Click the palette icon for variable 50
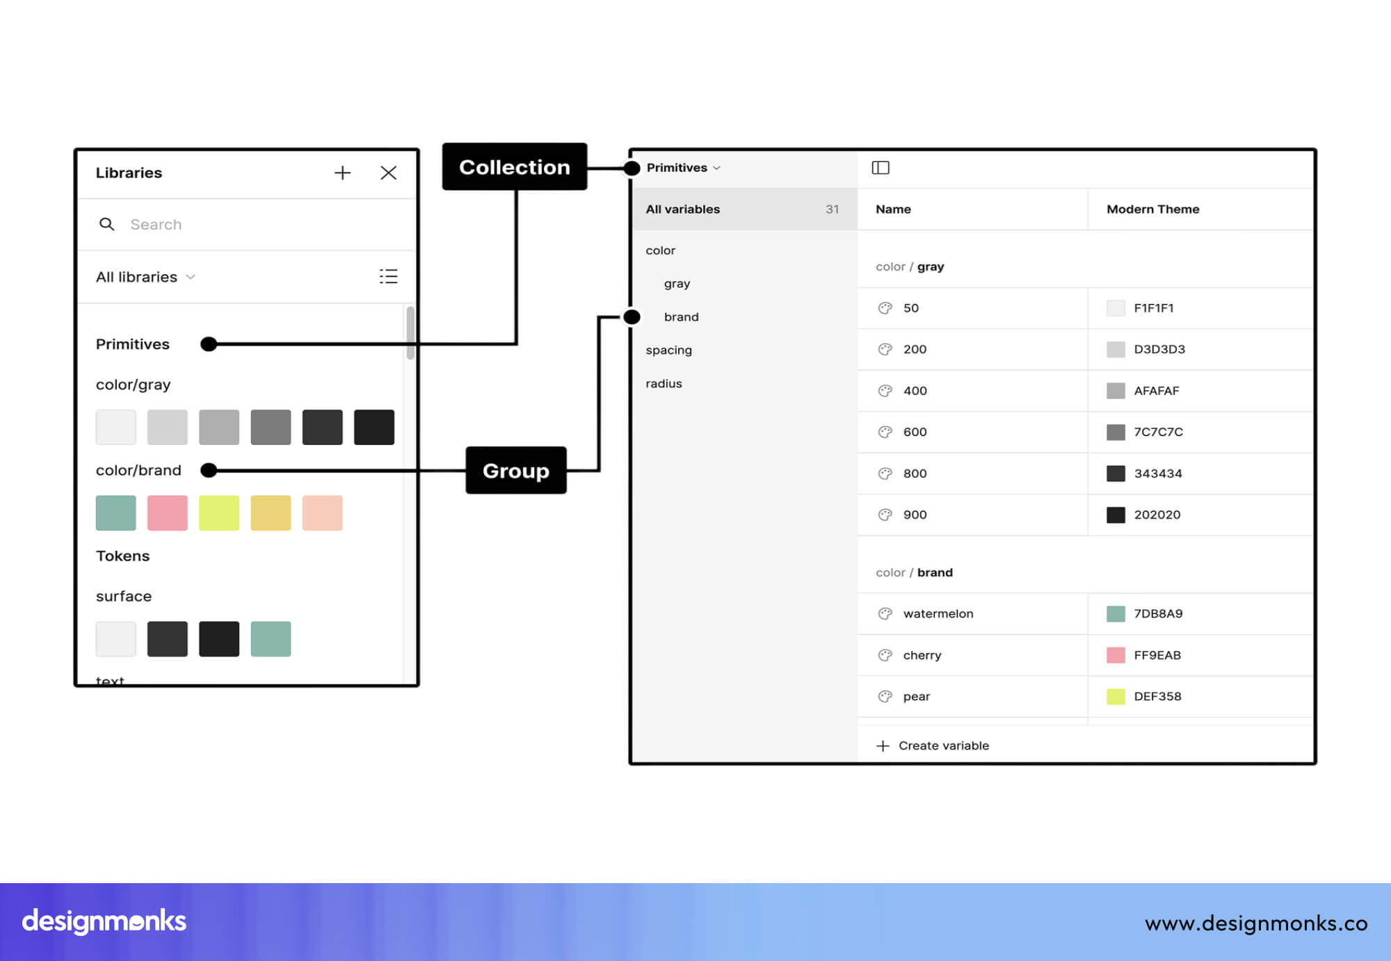 (885, 308)
